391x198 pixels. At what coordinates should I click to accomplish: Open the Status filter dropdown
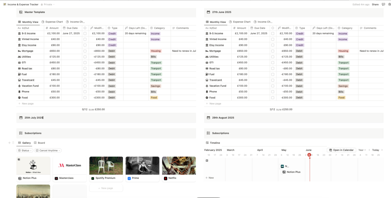[25, 151]
